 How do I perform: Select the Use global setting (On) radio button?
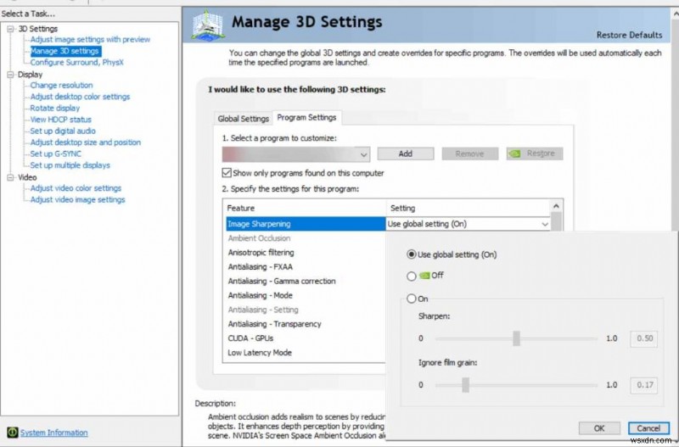click(x=412, y=254)
